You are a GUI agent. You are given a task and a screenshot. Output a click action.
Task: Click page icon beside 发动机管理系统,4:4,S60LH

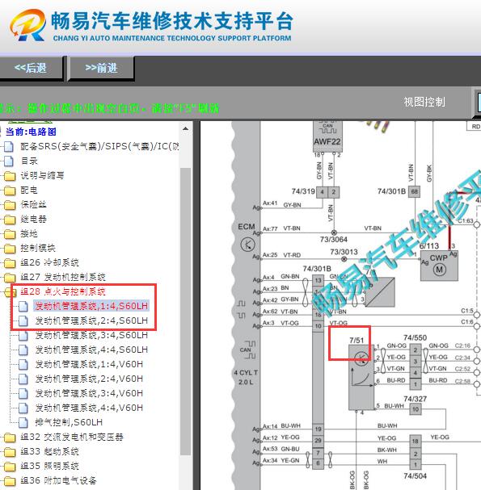pyautogui.click(x=23, y=350)
